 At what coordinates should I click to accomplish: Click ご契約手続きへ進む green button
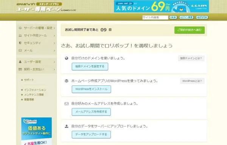pyautogui.click(x=190, y=30)
